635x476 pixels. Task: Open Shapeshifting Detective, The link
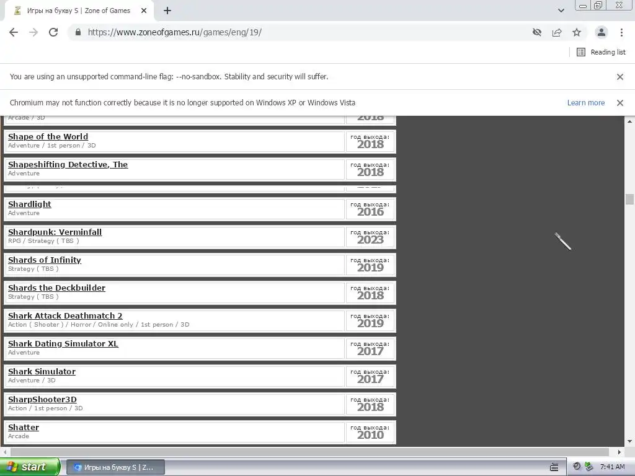[68, 165]
